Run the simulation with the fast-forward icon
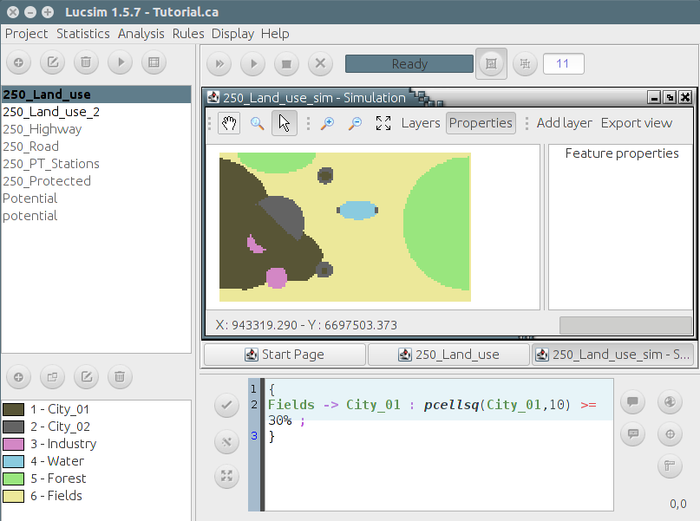700x521 pixels. point(219,63)
